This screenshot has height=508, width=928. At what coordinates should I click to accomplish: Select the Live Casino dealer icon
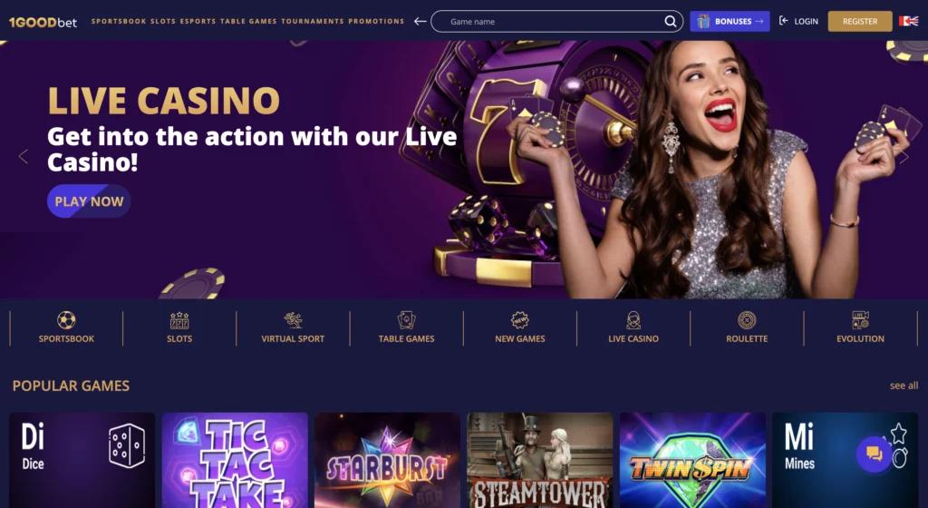tap(633, 320)
